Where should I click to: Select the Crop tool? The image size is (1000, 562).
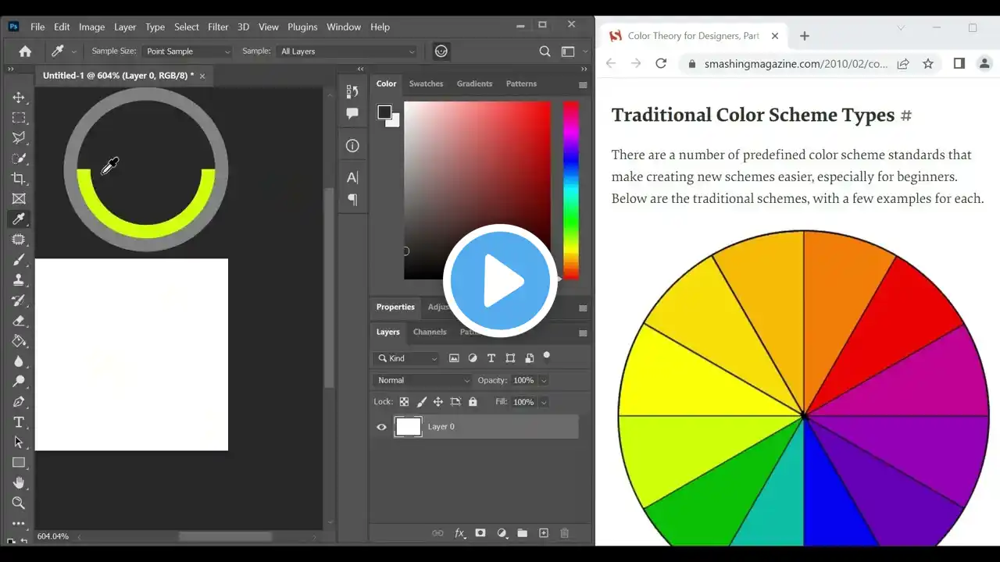click(x=19, y=179)
